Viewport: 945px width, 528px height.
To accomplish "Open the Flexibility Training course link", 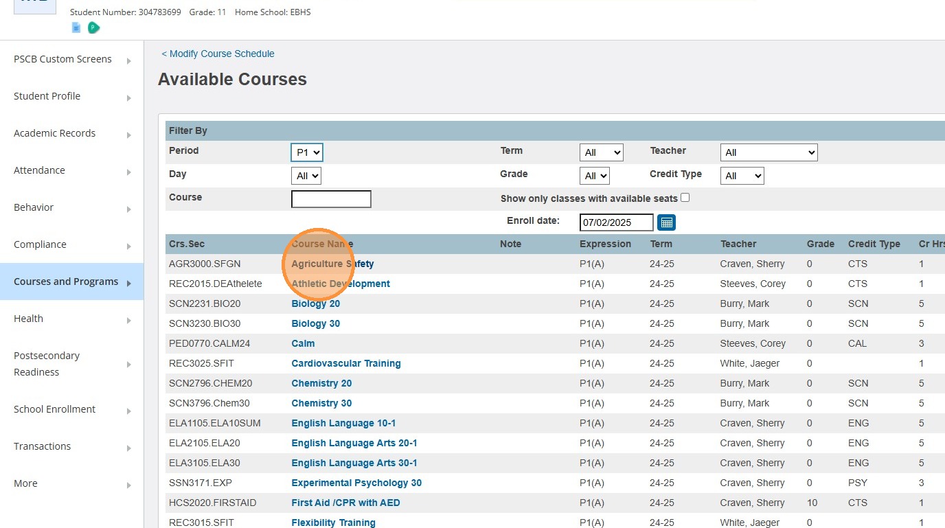I will point(333,523).
